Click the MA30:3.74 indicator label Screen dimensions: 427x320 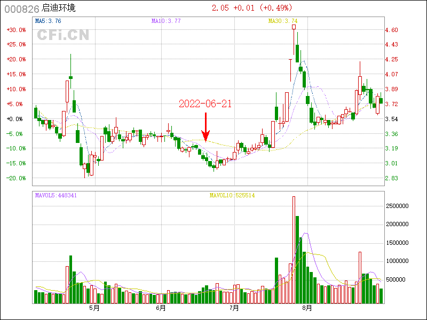point(283,21)
